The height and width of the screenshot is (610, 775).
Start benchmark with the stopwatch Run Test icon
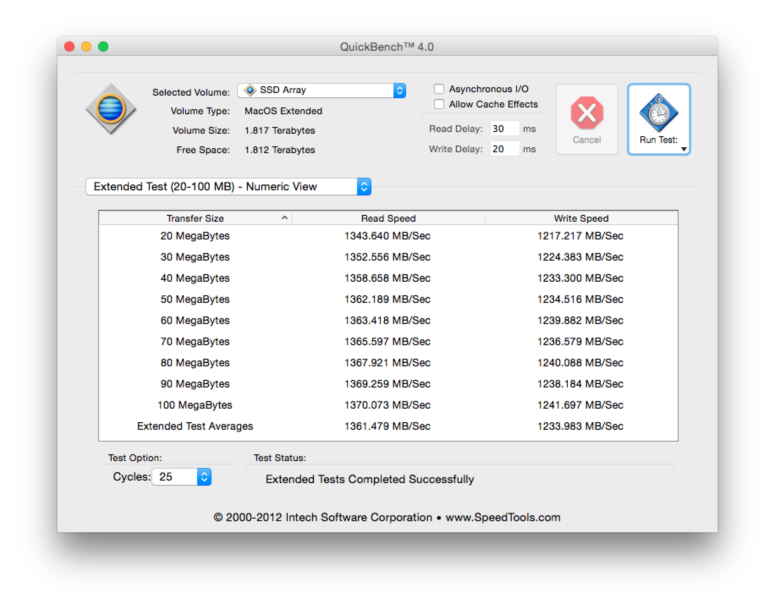tap(659, 113)
